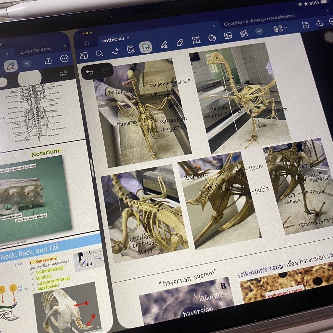
Task: Open page thumbnails sidebar in vetbiosci window
Action: coord(84,56)
